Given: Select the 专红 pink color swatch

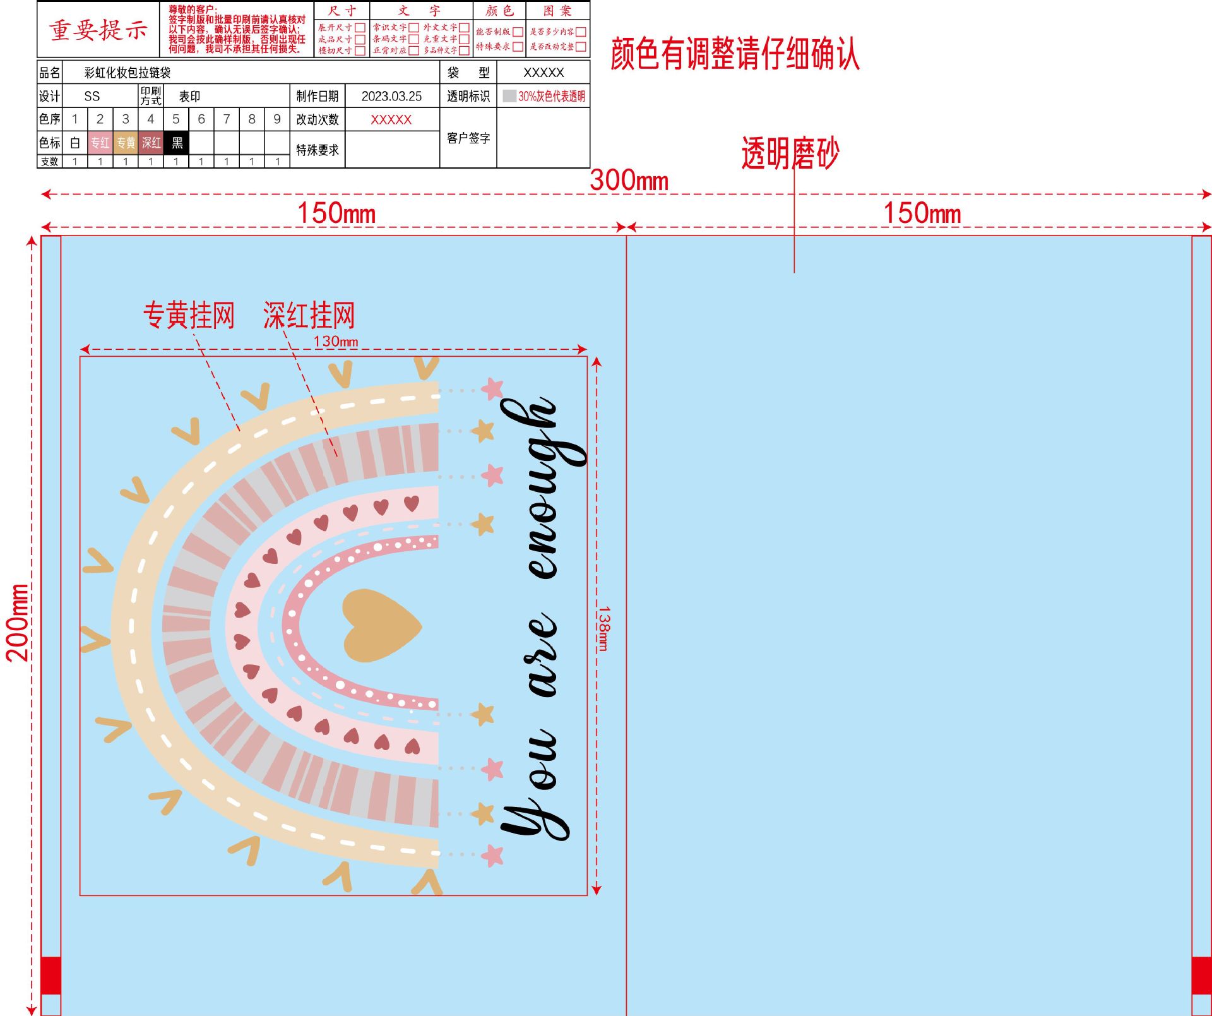Looking at the screenshot, I should tap(100, 143).
